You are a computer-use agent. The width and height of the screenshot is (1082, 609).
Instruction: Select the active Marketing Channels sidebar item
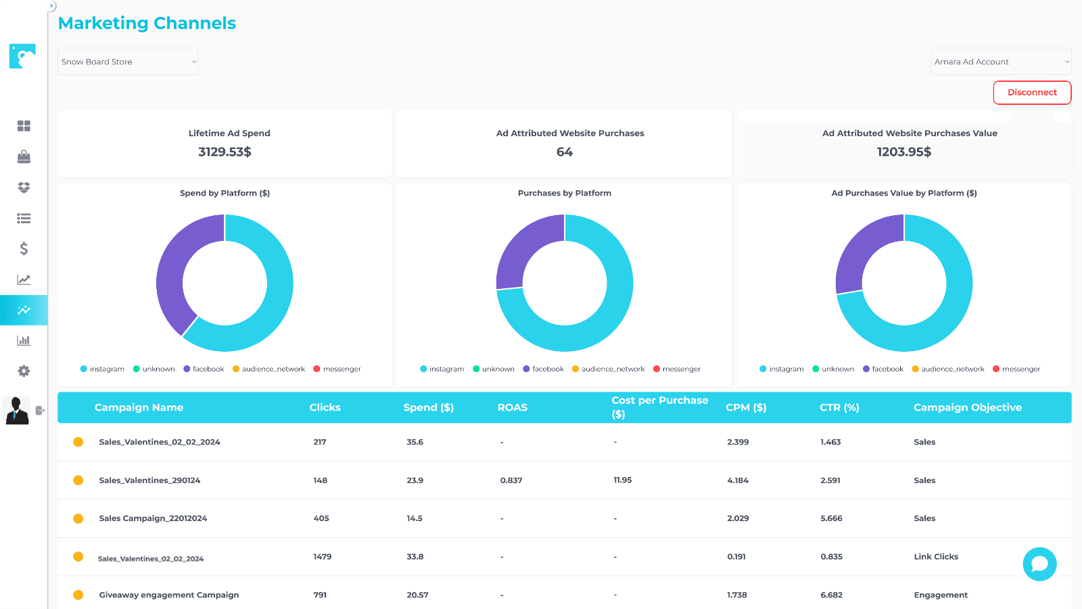pos(24,310)
